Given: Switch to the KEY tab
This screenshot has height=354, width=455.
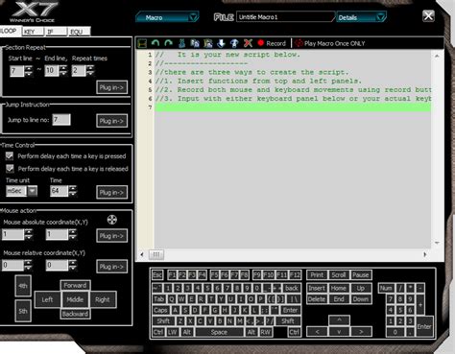Looking at the screenshot, I should (x=33, y=32).
